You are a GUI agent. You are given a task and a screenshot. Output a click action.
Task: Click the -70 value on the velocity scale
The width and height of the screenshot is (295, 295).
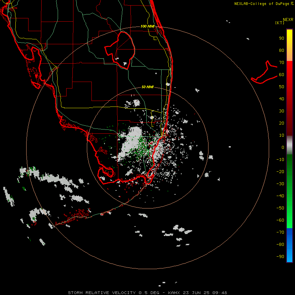tap(280, 232)
